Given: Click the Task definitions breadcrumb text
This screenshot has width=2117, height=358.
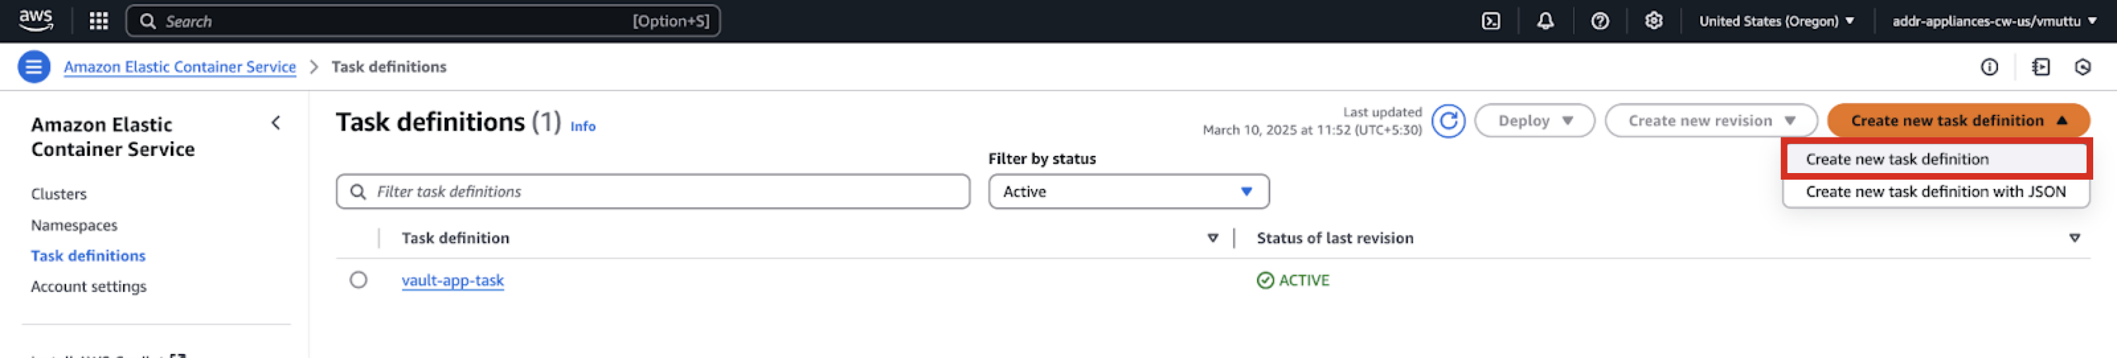Looking at the screenshot, I should [389, 67].
